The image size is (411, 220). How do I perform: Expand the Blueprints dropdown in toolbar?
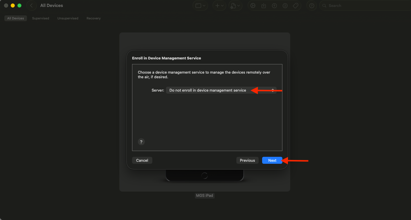(235, 6)
